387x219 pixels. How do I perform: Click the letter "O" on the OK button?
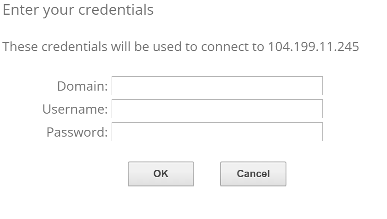[157, 174]
